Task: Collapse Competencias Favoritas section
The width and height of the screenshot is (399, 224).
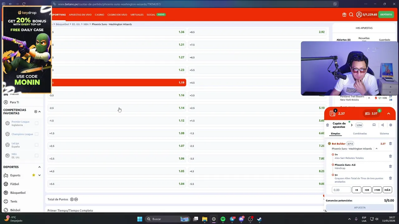Action: point(39,111)
